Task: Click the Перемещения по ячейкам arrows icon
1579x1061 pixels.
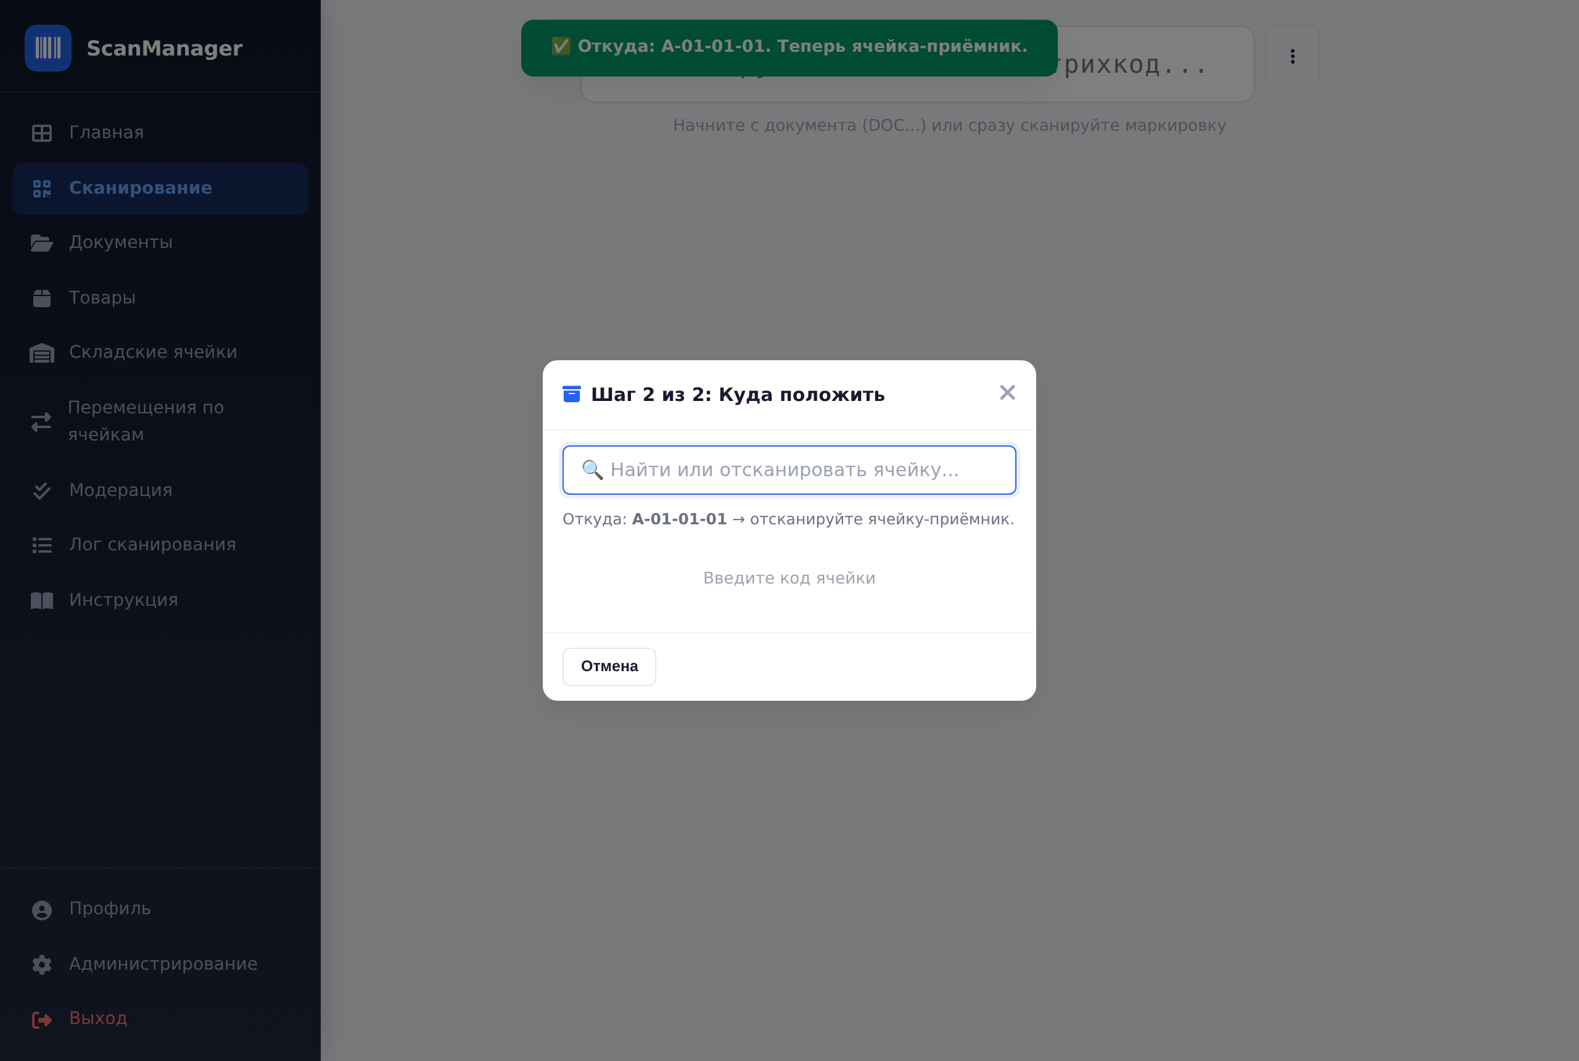Action: click(41, 421)
